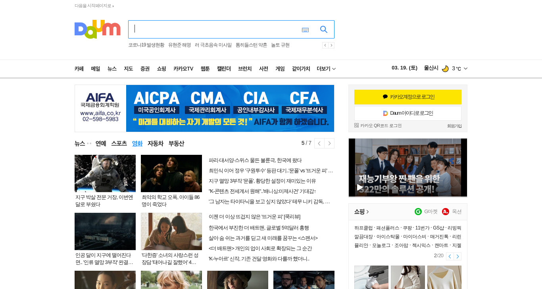This screenshot has height=289, width=542.
Task: Open headline 파리·대서양·스위스 물든 불륜극
Action: (x=255, y=160)
